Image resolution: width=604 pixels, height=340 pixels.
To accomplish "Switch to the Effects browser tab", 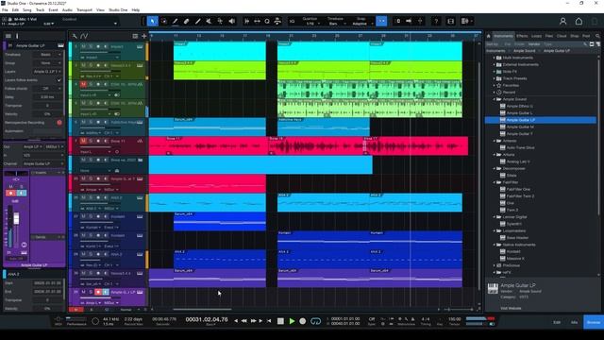I will point(522,36).
